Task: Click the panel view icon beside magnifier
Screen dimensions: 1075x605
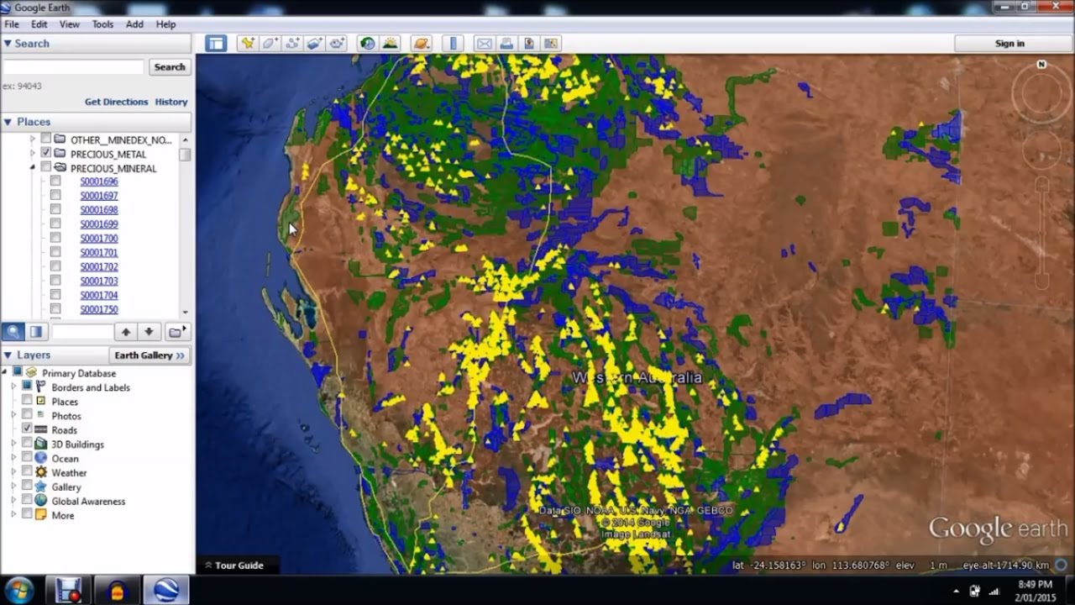Action: pyautogui.click(x=36, y=332)
